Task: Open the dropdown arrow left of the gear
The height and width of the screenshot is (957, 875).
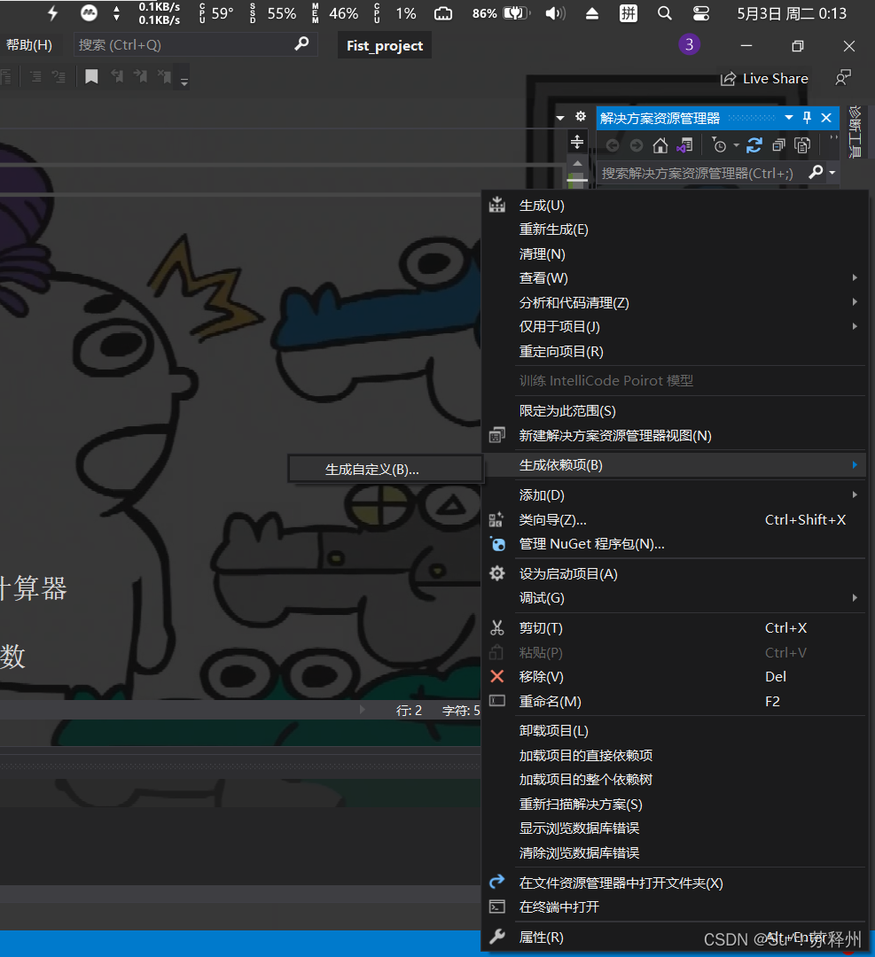Action: tap(560, 118)
